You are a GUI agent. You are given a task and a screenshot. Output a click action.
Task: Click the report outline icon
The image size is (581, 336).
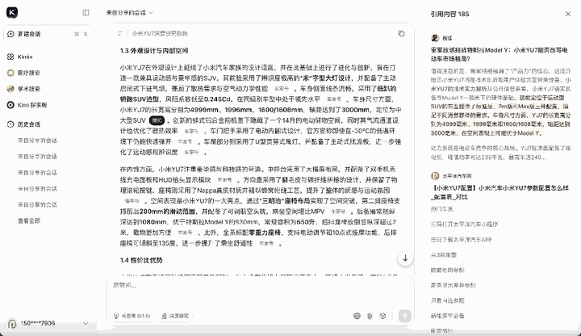point(119,33)
